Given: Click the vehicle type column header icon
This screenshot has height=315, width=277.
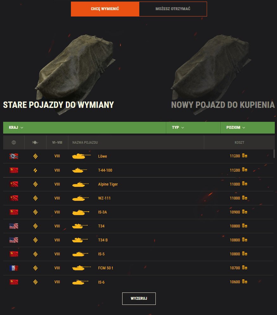Looking at the screenshot, I should pyautogui.click(x=35, y=142).
